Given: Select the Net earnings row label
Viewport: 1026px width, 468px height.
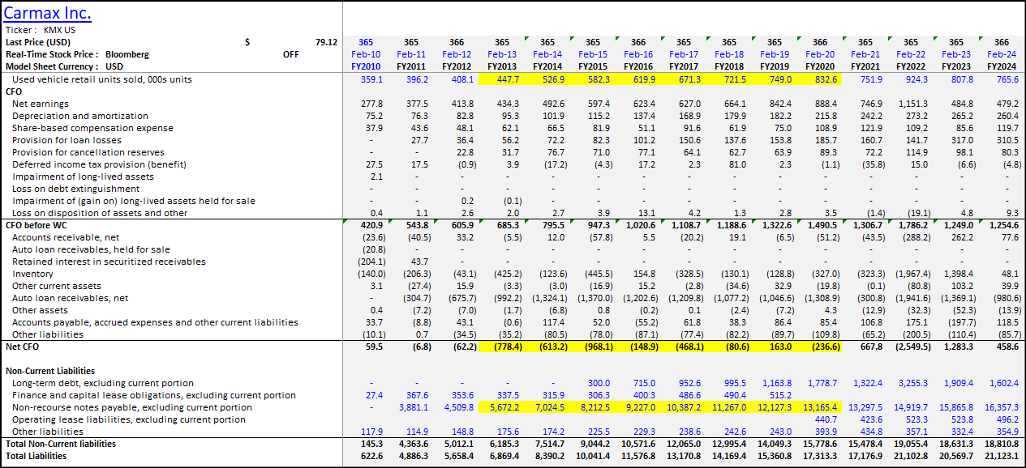Looking at the screenshot, I should click(41, 104).
